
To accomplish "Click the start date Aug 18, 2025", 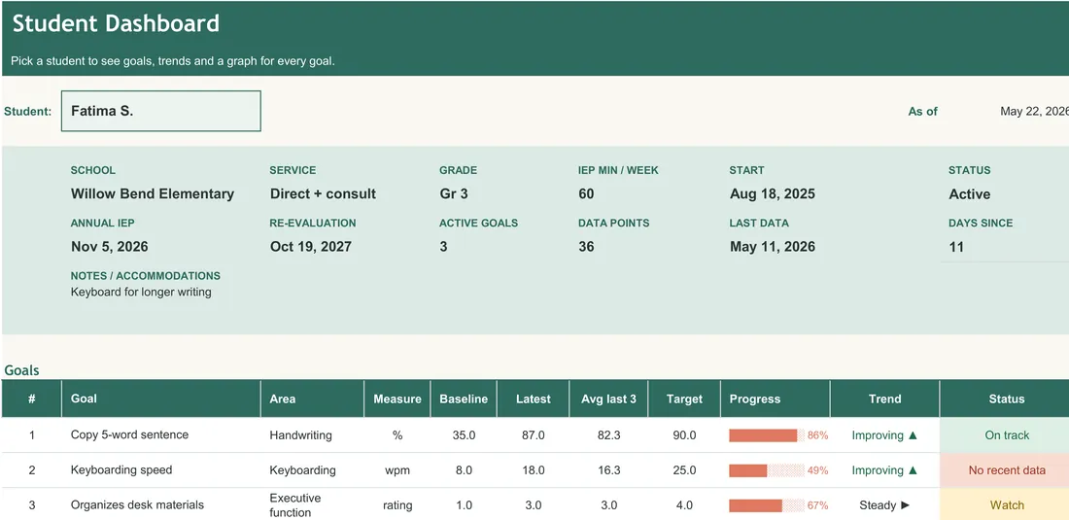I will pos(773,194).
